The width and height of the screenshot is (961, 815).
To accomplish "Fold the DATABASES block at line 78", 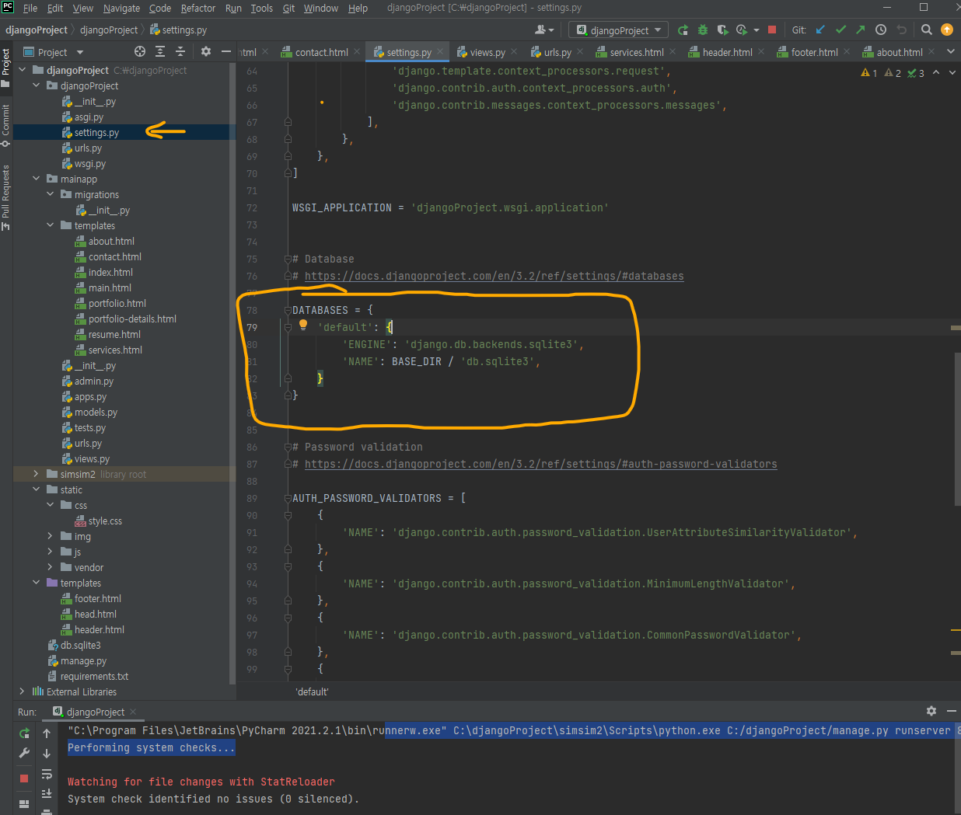I will tap(288, 310).
